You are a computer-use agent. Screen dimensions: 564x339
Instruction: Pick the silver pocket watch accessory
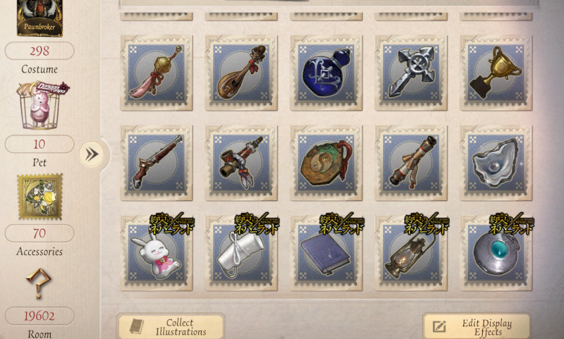point(496,253)
